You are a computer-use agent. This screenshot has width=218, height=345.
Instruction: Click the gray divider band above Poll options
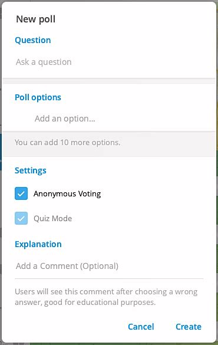click(x=109, y=81)
